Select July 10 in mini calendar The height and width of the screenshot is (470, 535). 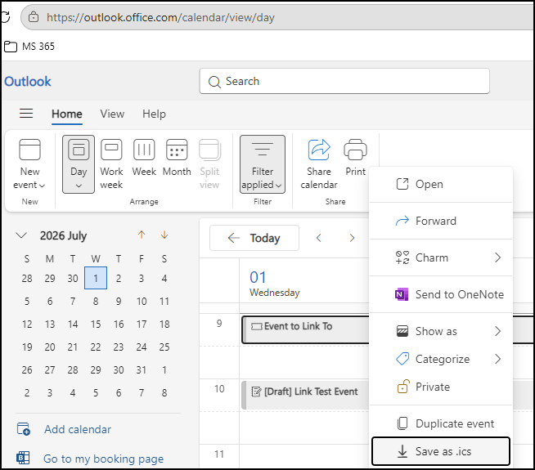tap(142, 302)
